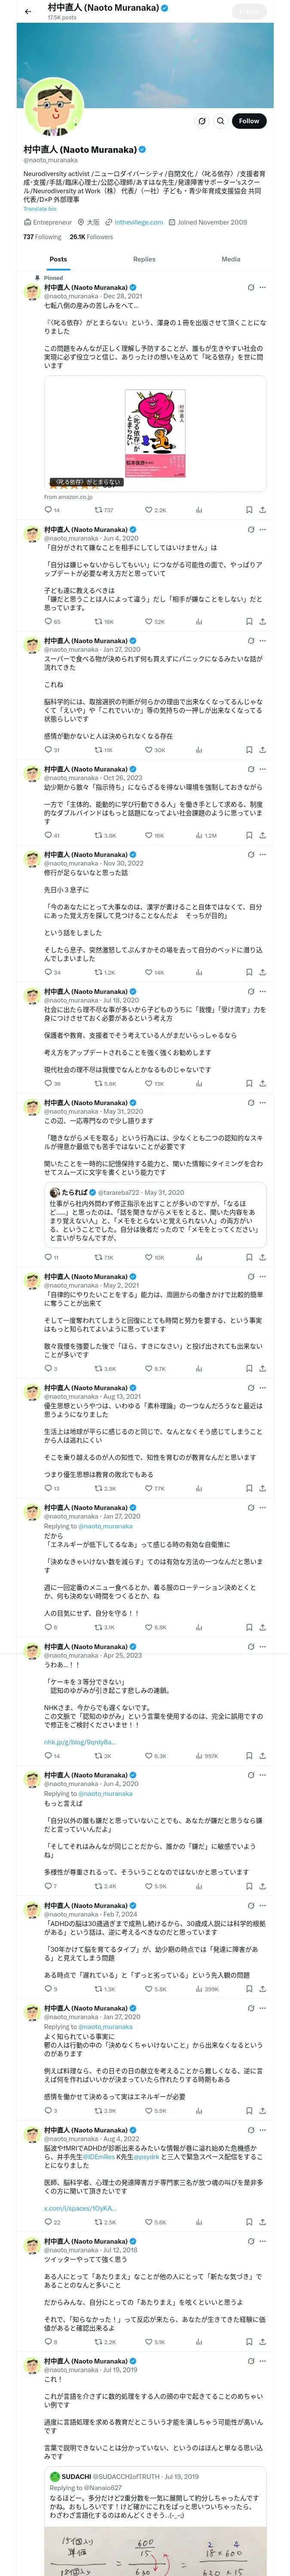View analytics of Nov 30, 2022 post
The image size is (290, 2576).
[199, 972]
